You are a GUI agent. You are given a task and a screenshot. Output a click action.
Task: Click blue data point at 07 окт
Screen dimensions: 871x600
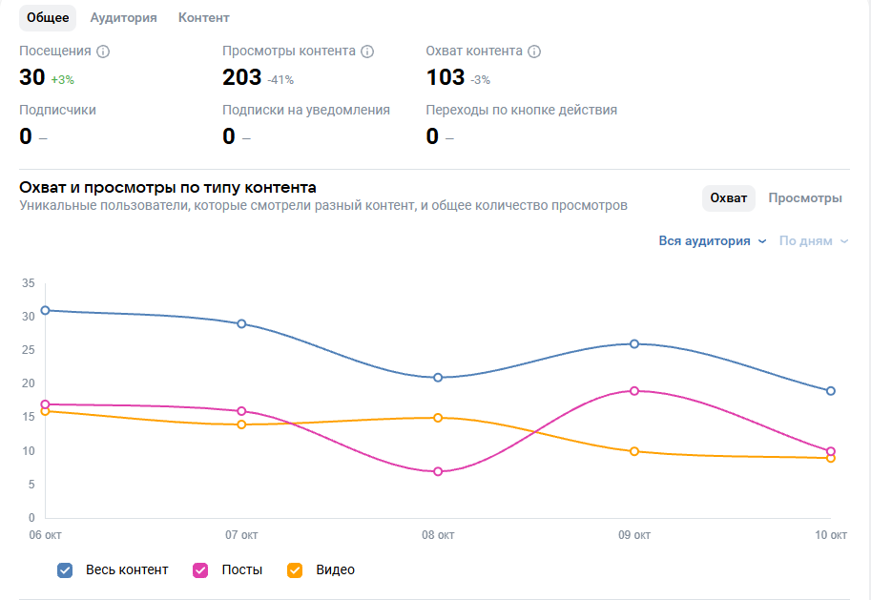coord(241,323)
